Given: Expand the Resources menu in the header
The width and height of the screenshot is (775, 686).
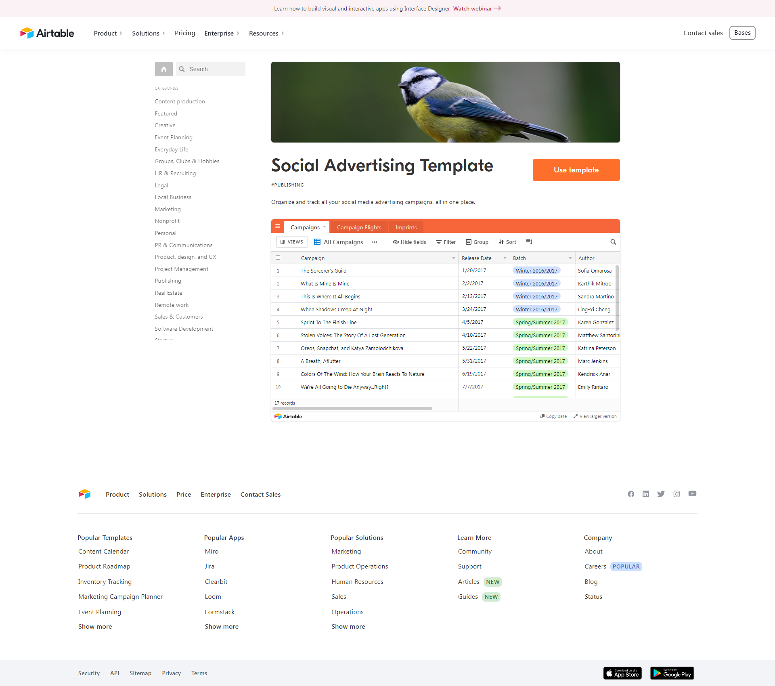Looking at the screenshot, I should pyautogui.click(x=266, y=33).
